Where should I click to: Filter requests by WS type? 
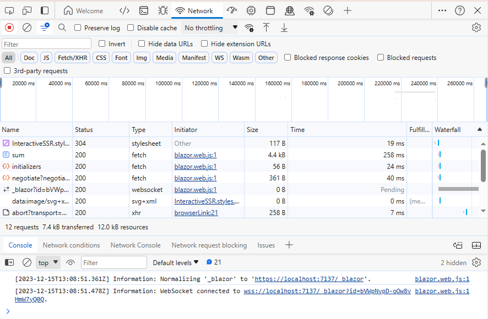[x=219, y=58]
